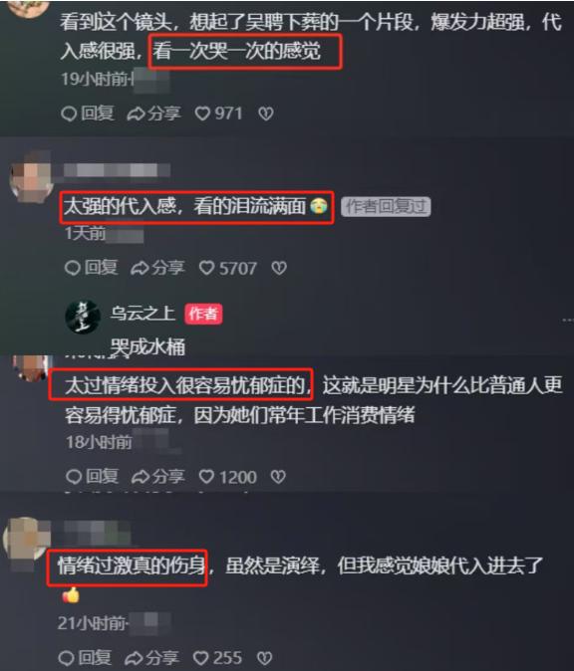Dislike the comment with 5707 likes
Viewport: 574px width, 671px height.
(x=279, y=269)
